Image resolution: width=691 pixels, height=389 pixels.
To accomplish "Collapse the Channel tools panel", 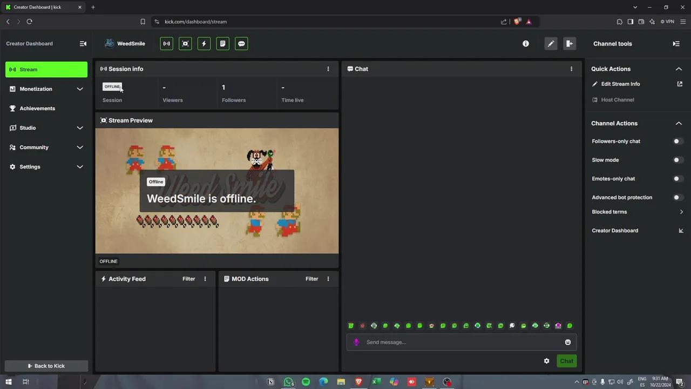I will tap(676, 44).
